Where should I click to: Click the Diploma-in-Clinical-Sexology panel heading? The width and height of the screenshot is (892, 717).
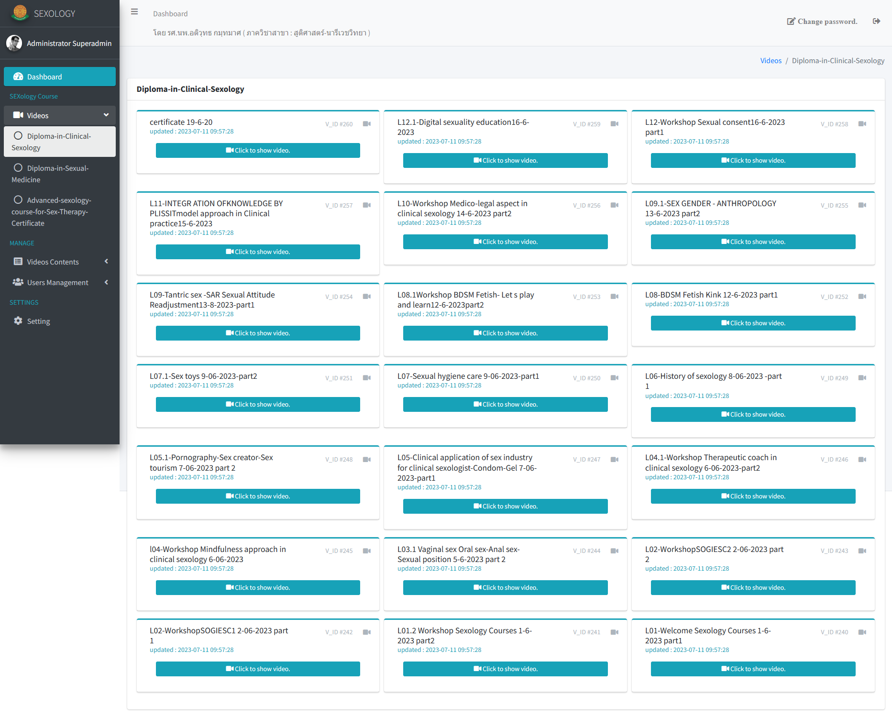tap(190, 89)
